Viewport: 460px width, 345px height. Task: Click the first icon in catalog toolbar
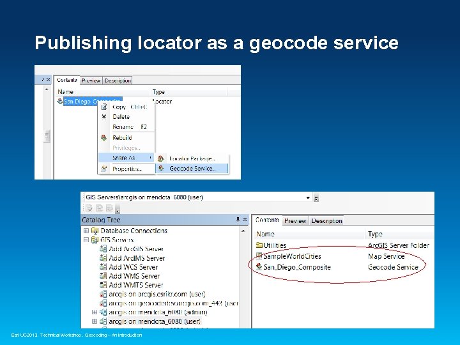click(x=89, y=208)
